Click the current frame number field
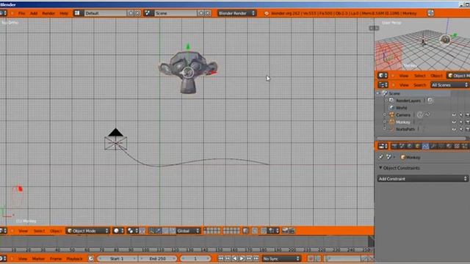 click(x=195, y=259)
